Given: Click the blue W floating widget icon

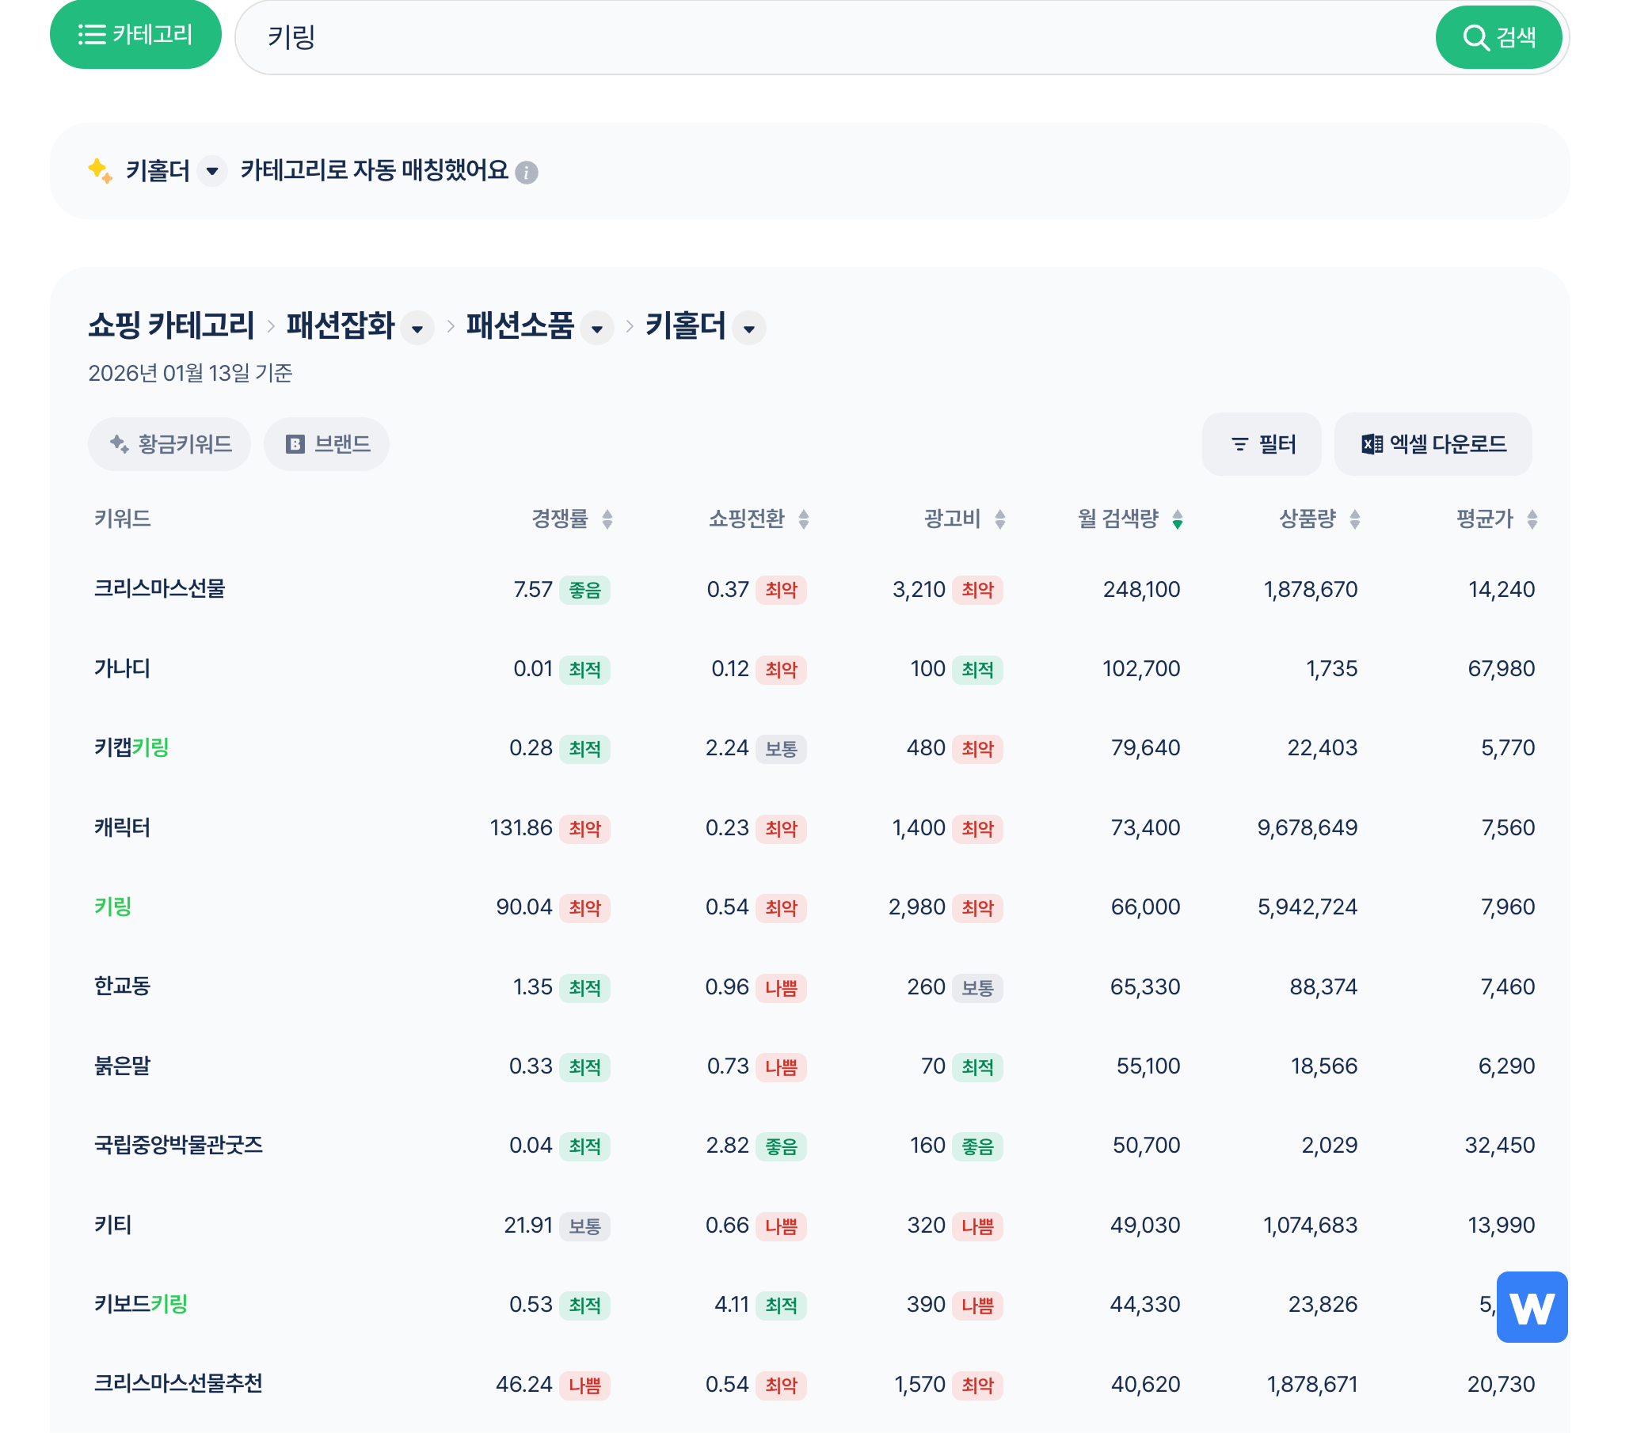Looking at the screenshot, I should [1531, 1306].
